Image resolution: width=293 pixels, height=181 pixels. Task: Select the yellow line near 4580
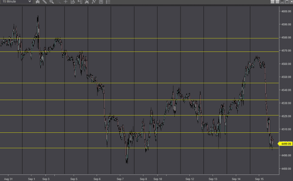pos(139,38)
